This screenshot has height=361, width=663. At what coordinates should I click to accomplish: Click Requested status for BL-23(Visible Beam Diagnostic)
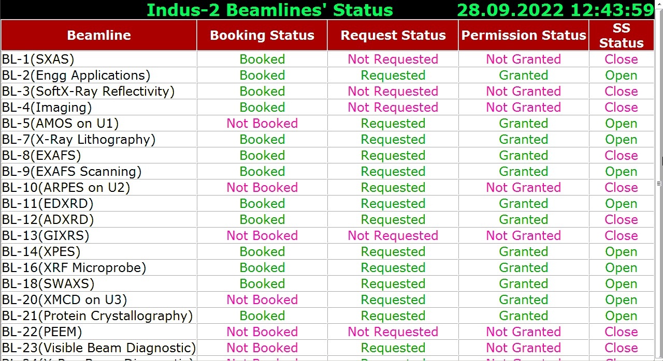(x=393, y=348)
